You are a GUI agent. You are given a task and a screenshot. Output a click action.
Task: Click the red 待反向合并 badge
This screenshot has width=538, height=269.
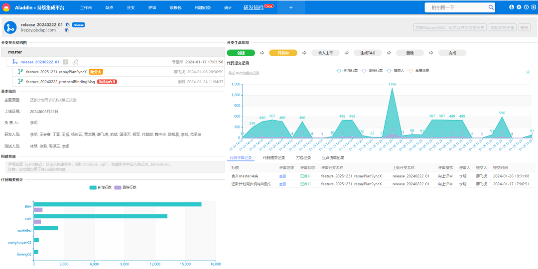pyautogui.click(x=108, y=82)
